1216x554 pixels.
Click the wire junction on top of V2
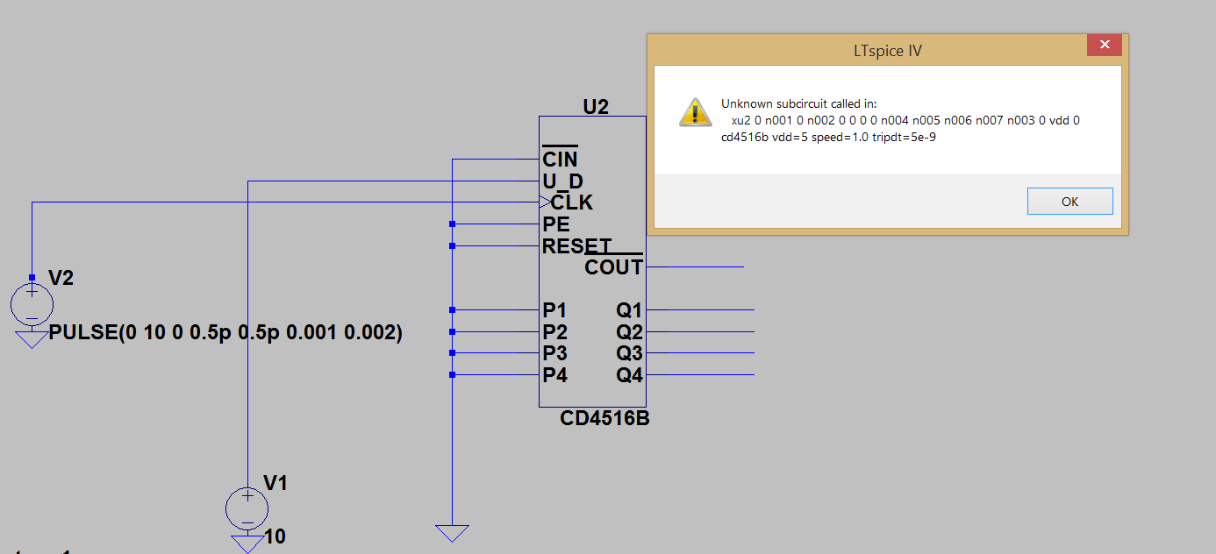point(32,277)
